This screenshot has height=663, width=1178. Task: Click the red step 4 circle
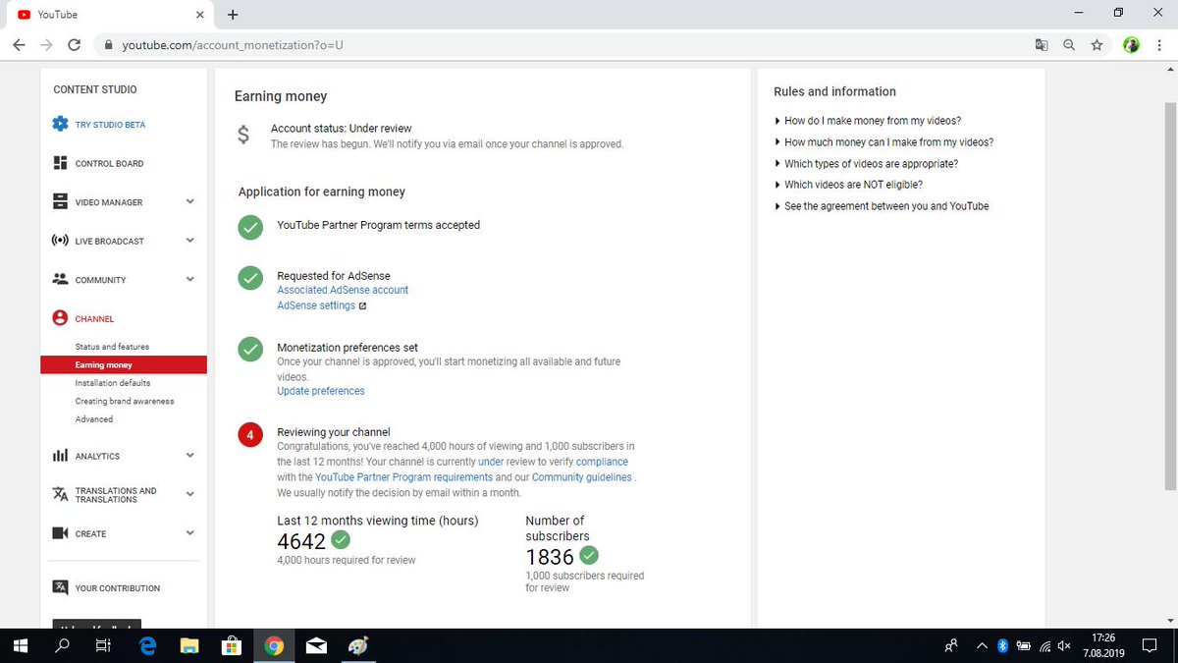click(x=250, y=435)
